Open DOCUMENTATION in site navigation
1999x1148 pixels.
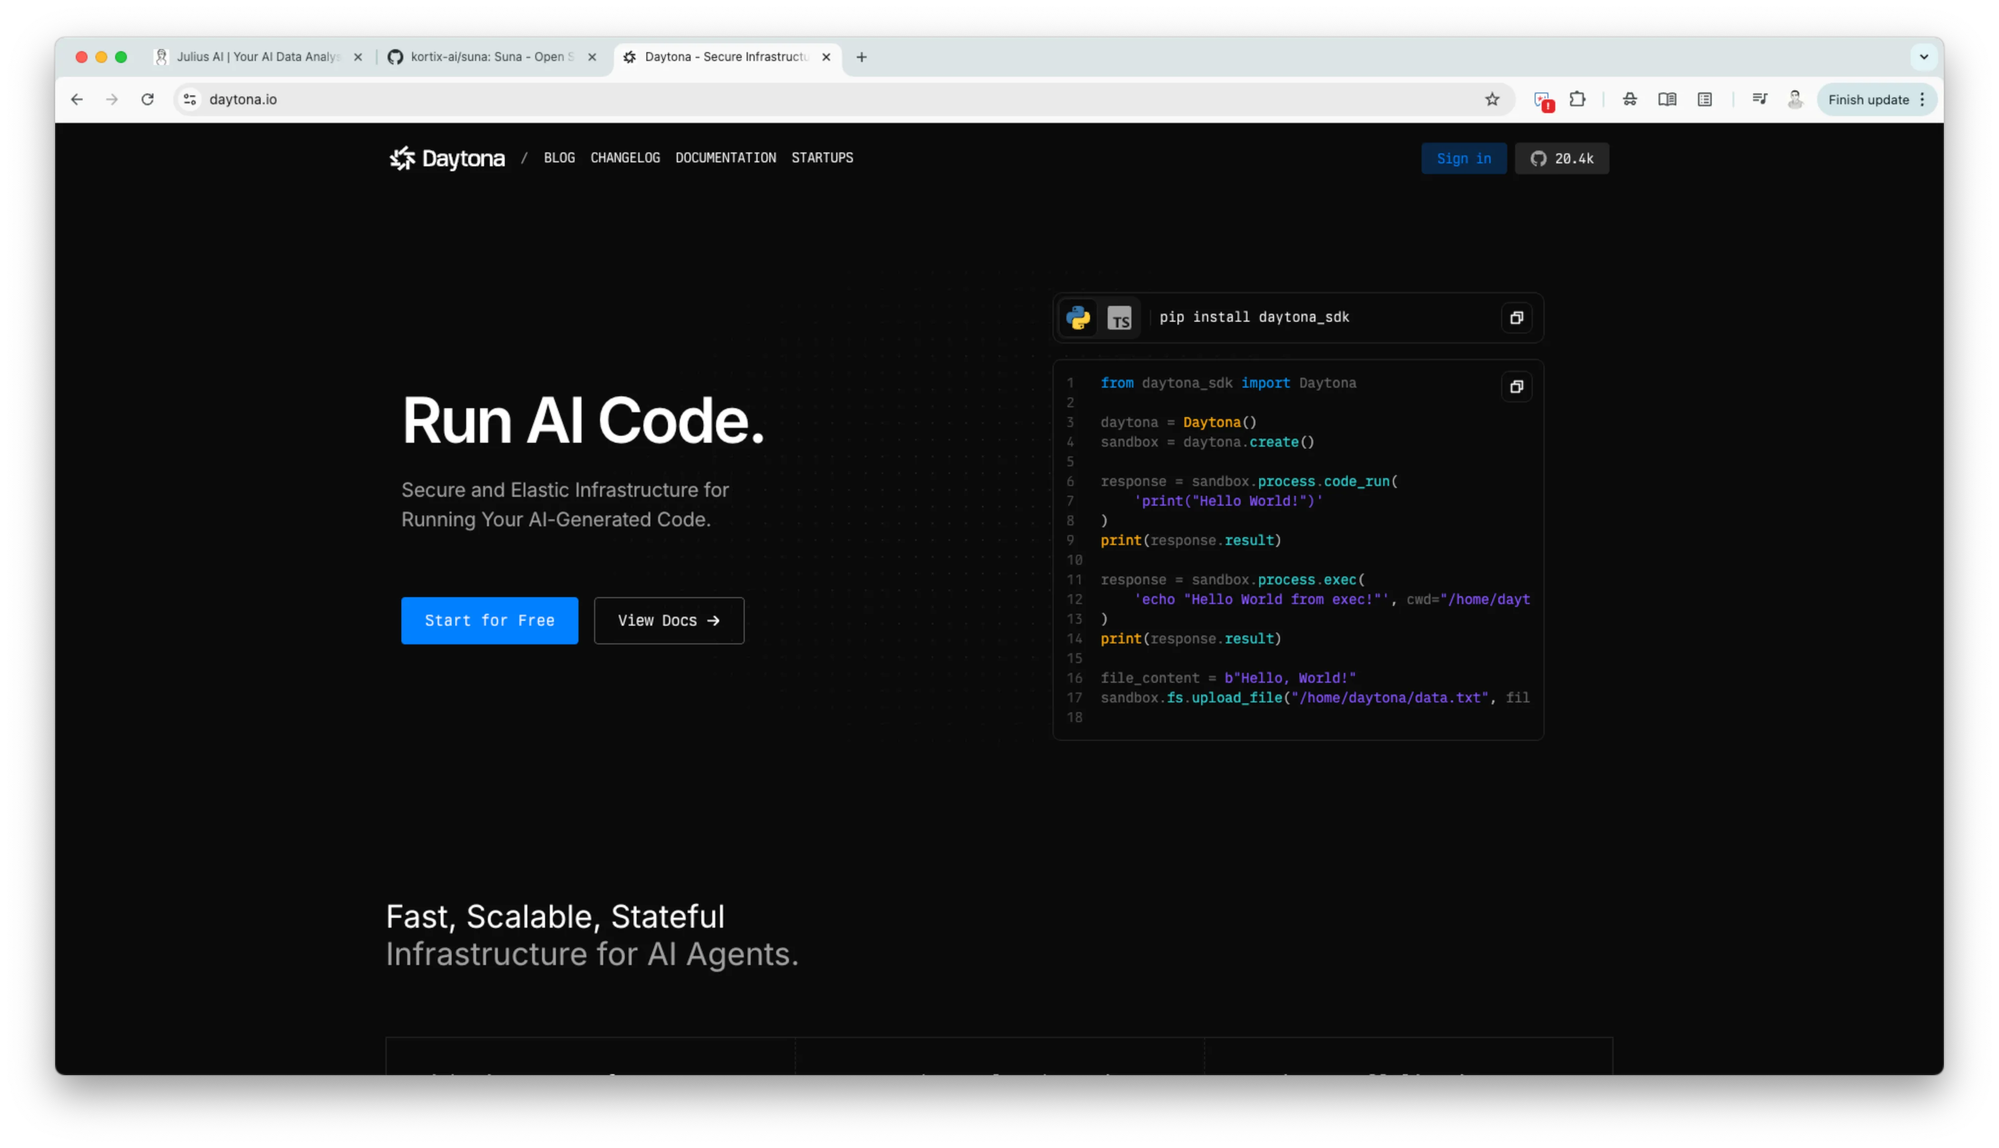pos(725,158)
